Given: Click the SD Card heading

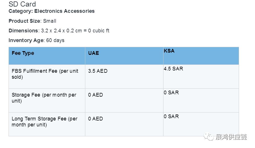Looking at the screenshot, I should pyautogui.click(x=22, y=4).
